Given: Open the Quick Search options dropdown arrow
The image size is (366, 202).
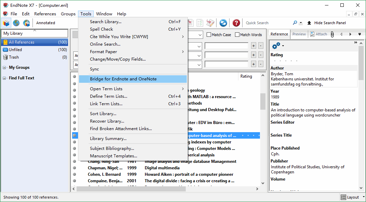Looking at the screenshot, I should pyautogui.click(x=301, y=23).
